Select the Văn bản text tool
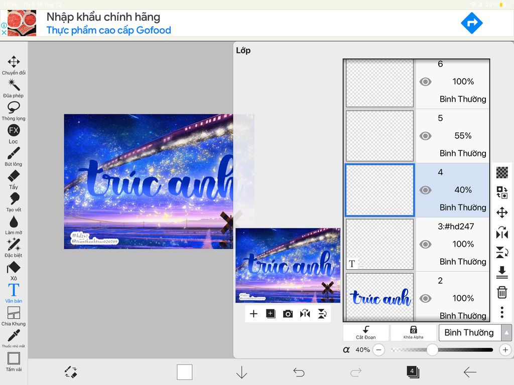This screenshot has height=385, width=514. [14, 293]
